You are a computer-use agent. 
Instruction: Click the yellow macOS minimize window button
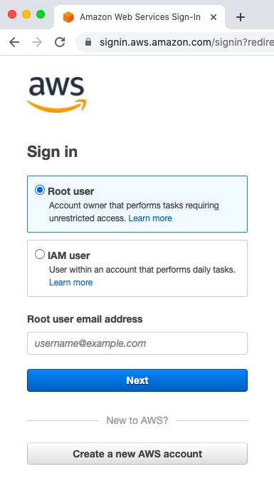pyautogui.click(x=26, y=14)
